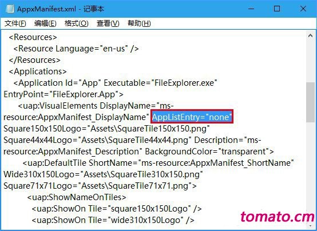
Task: Click the Resource Language="en-us" line
Action: point(76,49)
